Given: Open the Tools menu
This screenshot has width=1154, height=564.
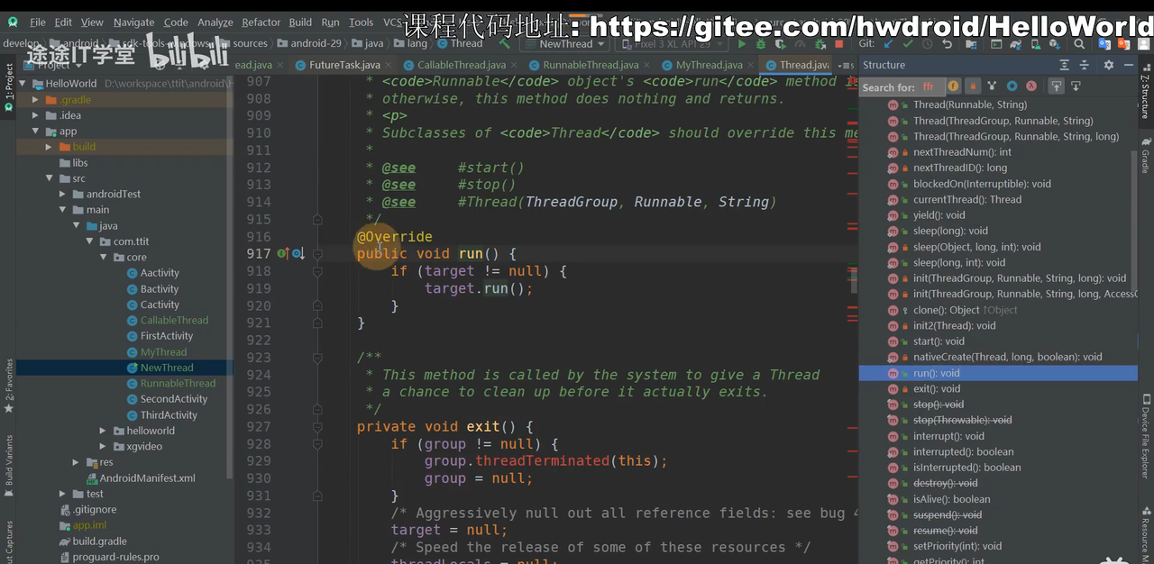Looking at the screenshot, I should [x=361, y=22].
